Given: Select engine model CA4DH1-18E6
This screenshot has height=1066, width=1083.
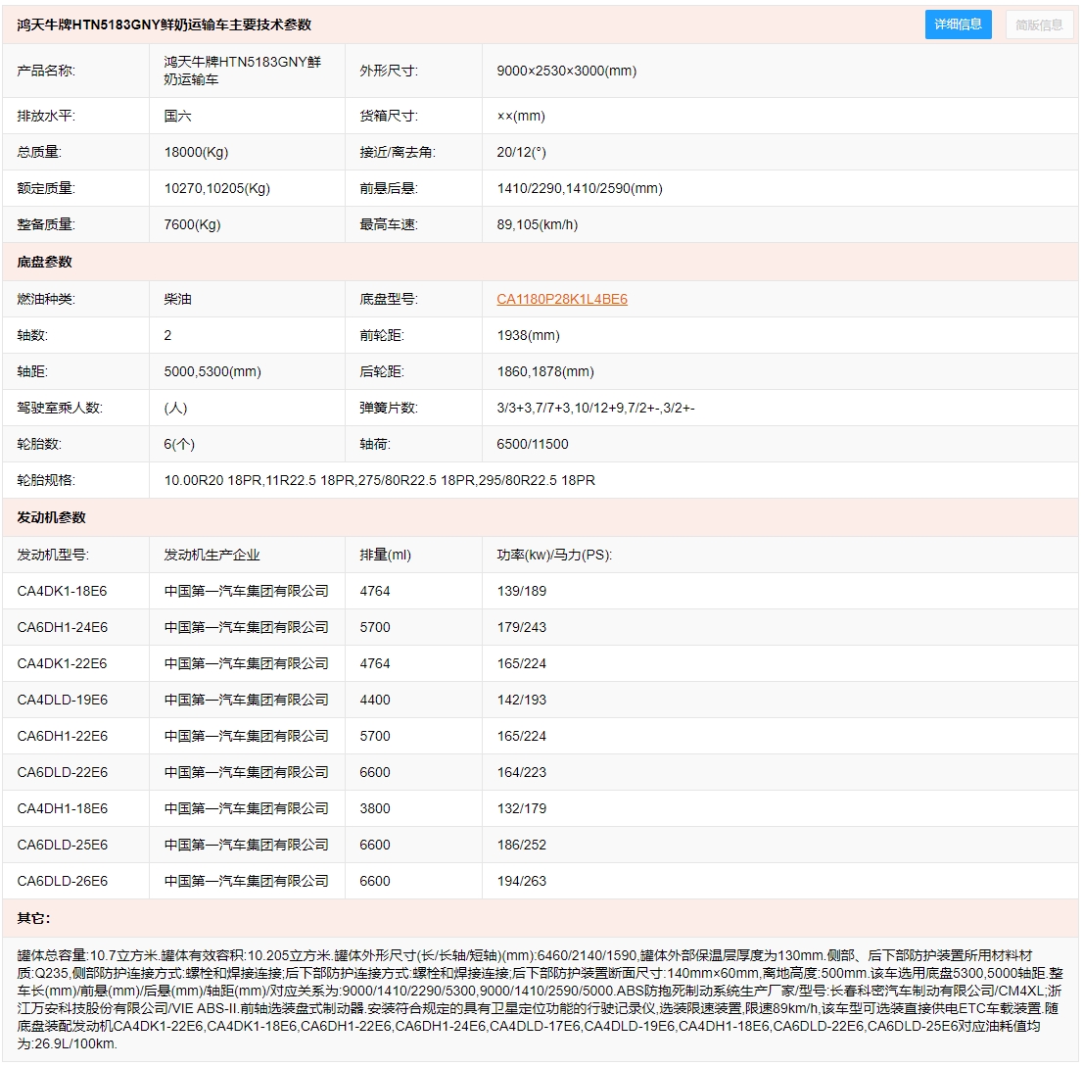Looking at the screenshot, I should (62, 808).
